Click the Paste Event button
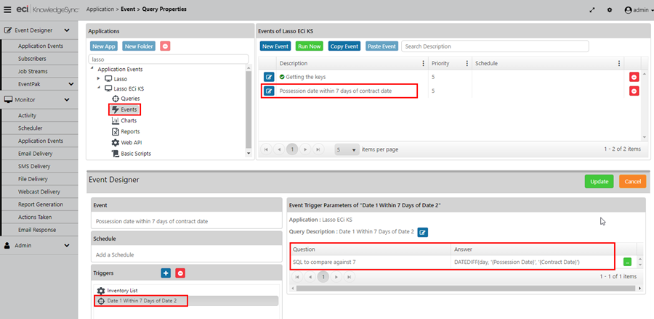The height and width of the screenshot is (319, 654). [x=381, y=46]
